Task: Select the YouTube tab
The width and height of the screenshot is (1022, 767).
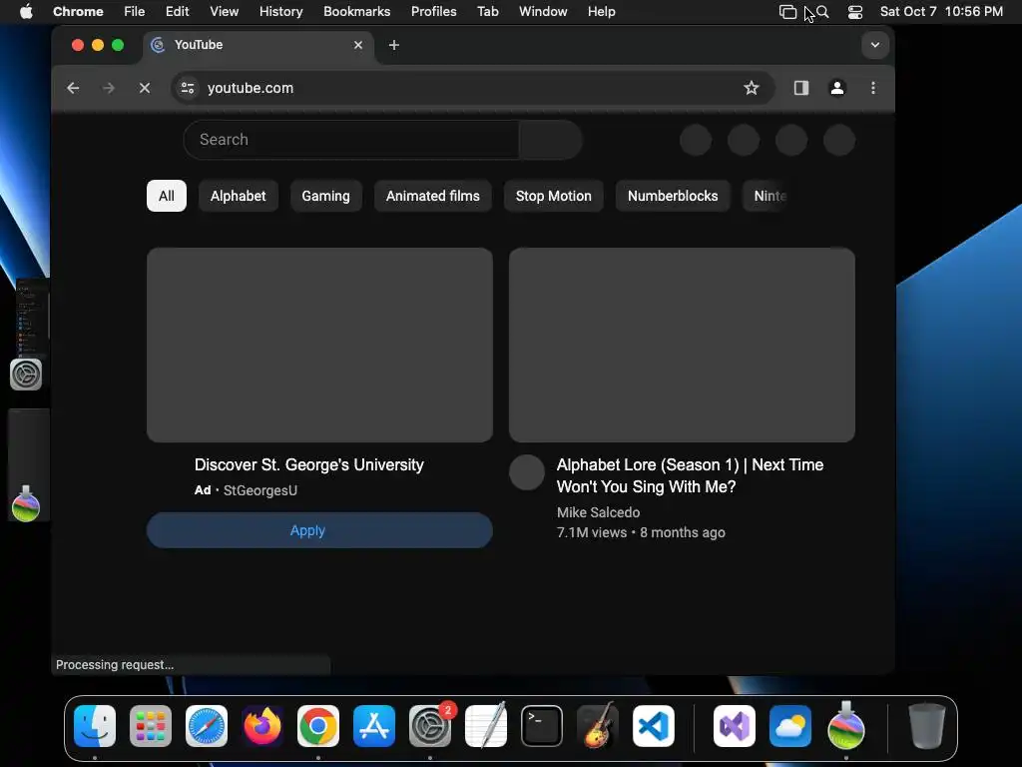Action: point(257,45)
